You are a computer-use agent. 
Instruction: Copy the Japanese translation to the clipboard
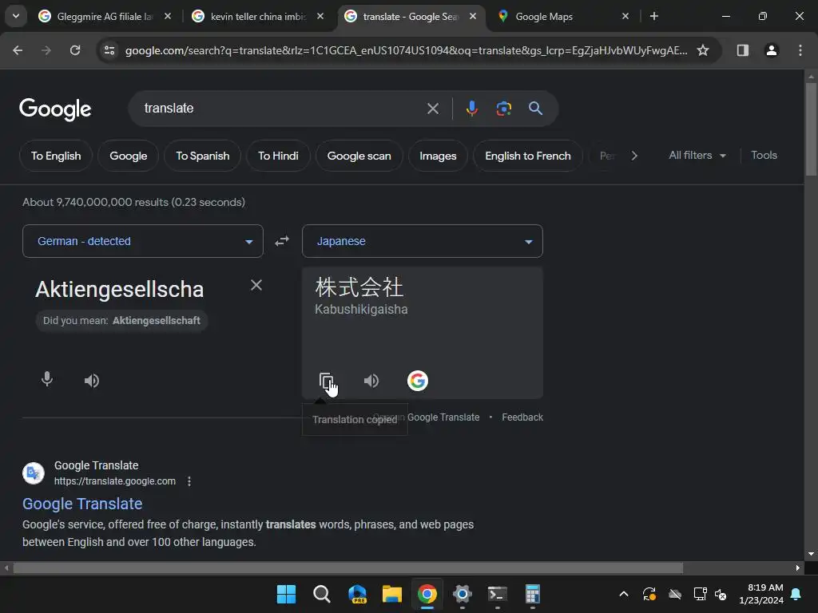[326, 381]
